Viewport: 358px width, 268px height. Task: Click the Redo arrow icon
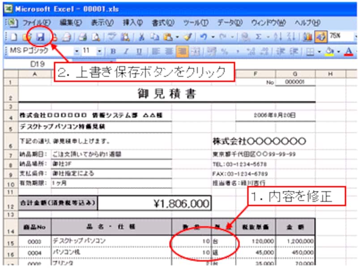pyautogui.click(x=223, y=37)
